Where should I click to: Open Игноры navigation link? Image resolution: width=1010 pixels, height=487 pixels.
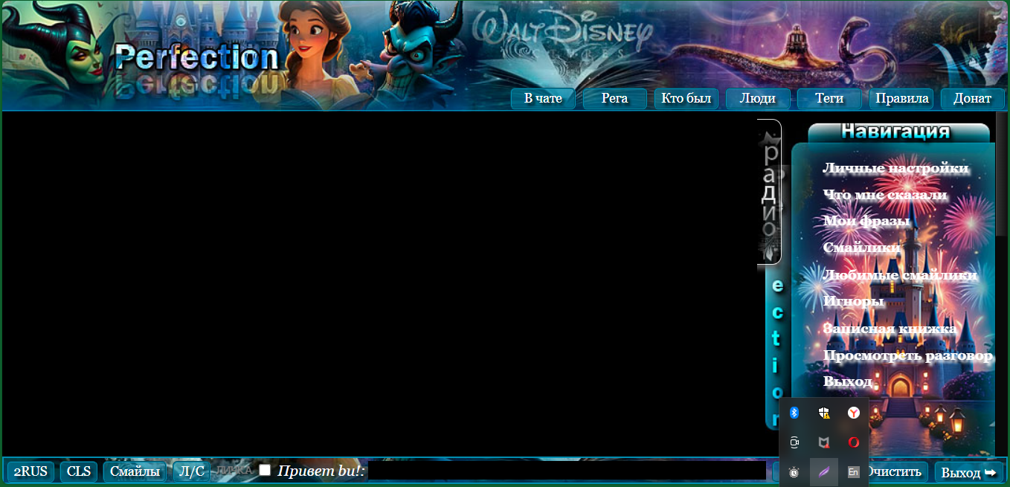853,302
